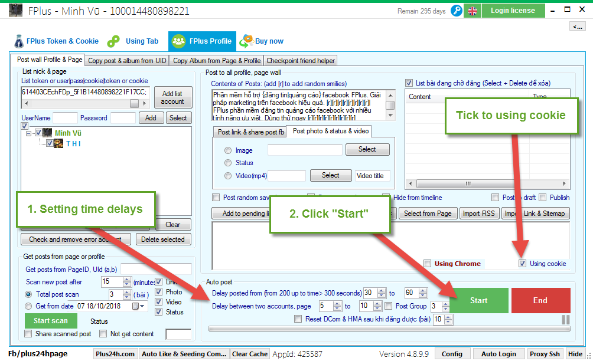Enable the Not get content checkbox
The height and width of the screenshot is (361, 593).
point(103,334)
